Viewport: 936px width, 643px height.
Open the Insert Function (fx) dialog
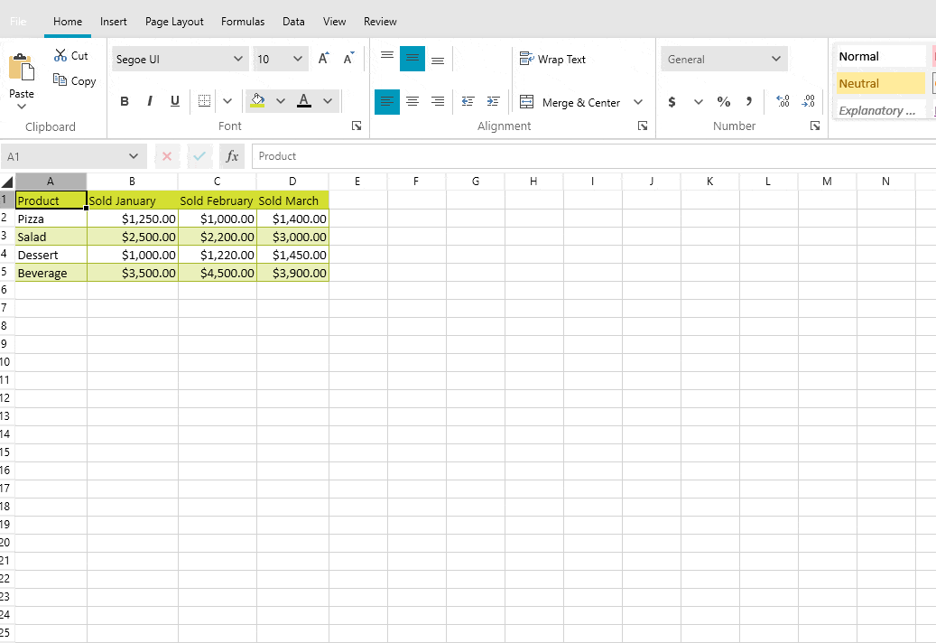click(x=232, y=155)
